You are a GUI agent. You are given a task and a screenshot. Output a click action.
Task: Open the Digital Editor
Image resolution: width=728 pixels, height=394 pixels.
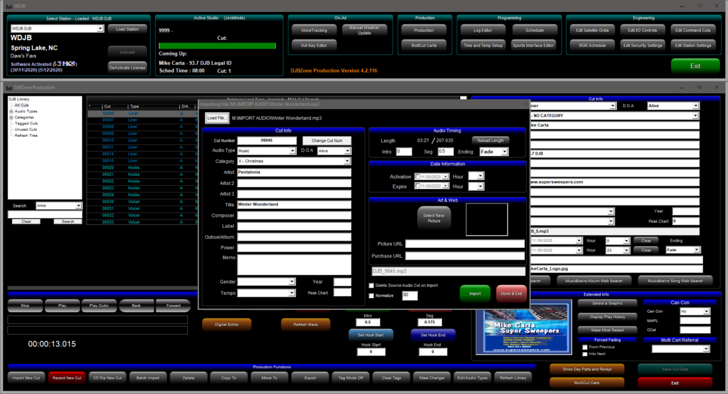click(226, 325)
